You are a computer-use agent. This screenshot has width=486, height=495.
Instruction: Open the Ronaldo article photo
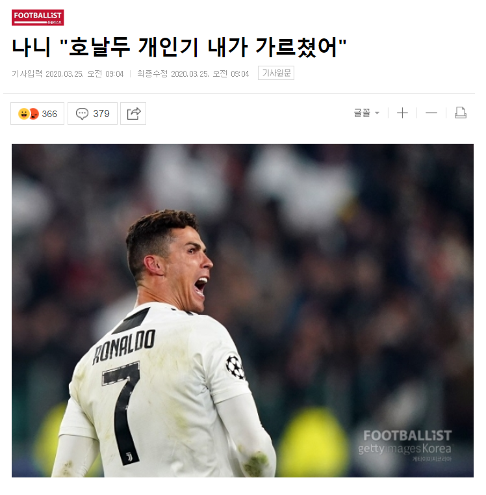tap(242, 311)
